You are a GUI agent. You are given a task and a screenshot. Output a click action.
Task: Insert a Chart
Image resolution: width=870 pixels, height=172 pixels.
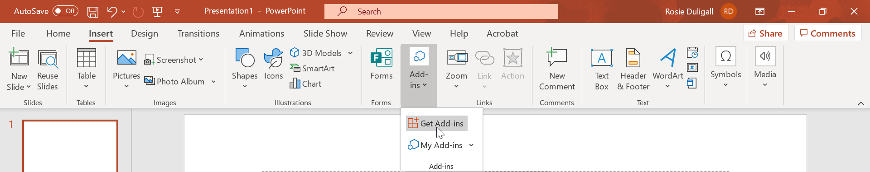(305, 84)
